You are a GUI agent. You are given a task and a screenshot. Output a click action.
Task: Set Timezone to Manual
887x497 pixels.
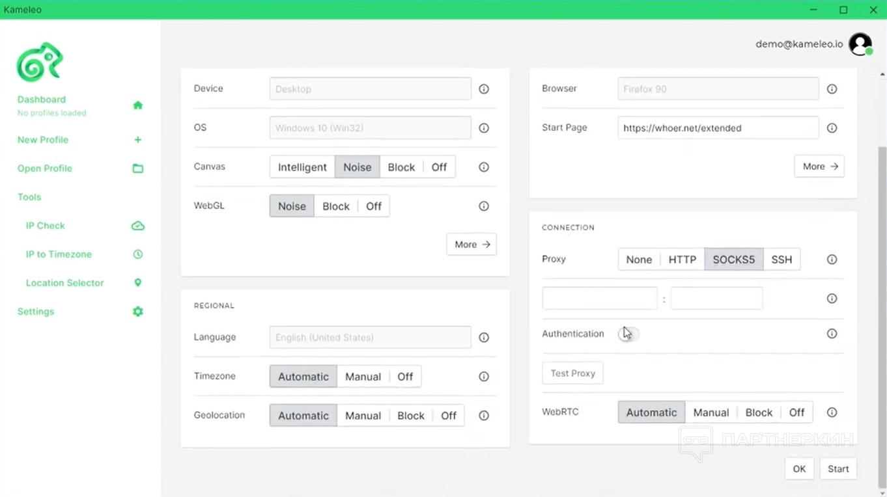tap(363, 377)
